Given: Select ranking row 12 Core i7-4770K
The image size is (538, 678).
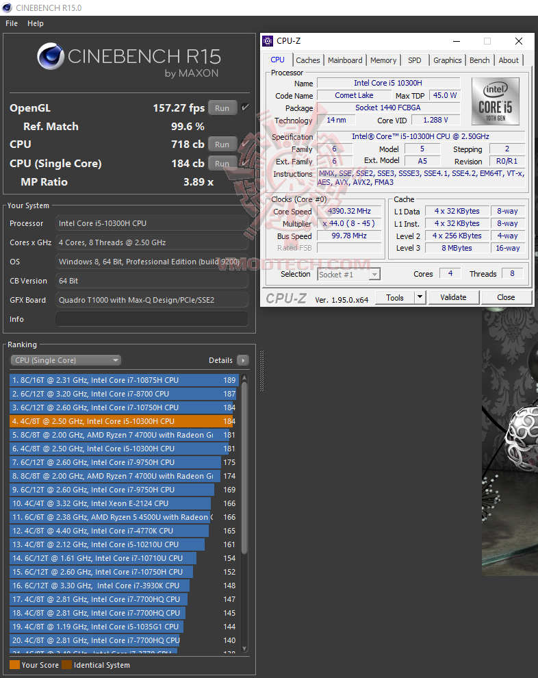Looking at the screenshot, I should click(124, 531).
